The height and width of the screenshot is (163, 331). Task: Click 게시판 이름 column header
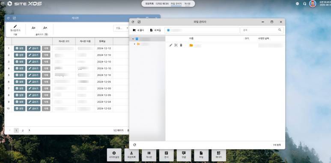(x=85, y=41)
